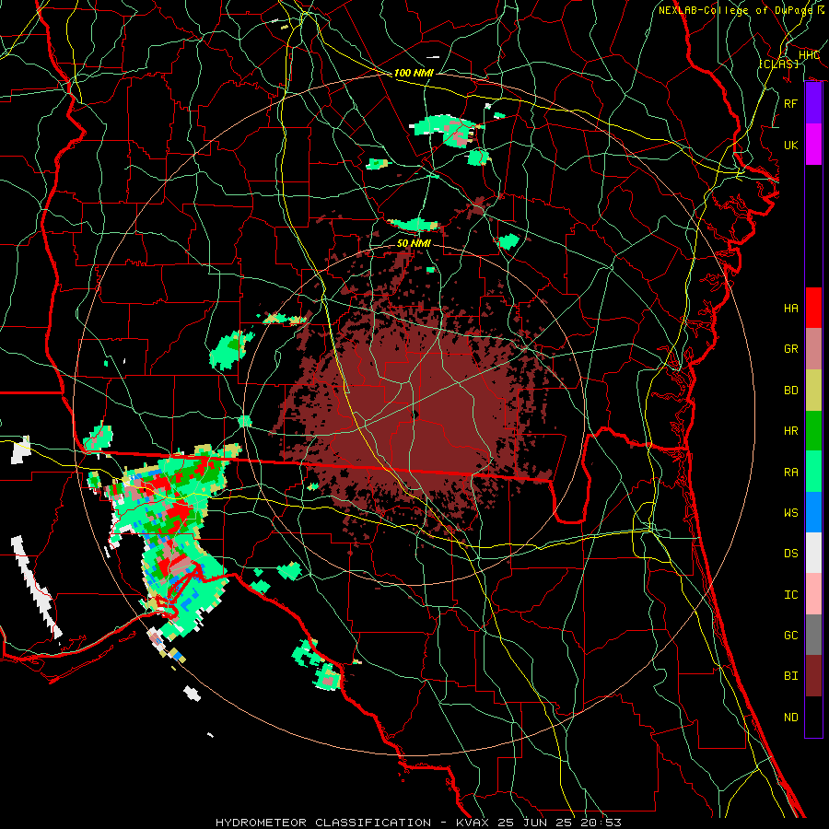
Task: Select the GR pink-brown legend swatch
Action: coord(813,349)
